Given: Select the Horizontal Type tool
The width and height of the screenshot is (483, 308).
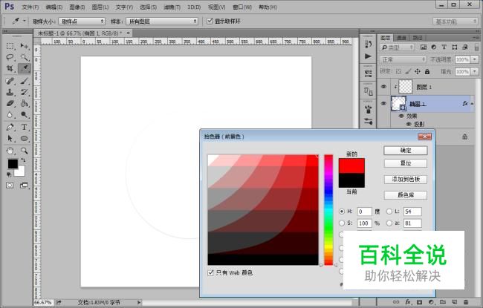Looking at the screenshot, I should tap(24, 127).
